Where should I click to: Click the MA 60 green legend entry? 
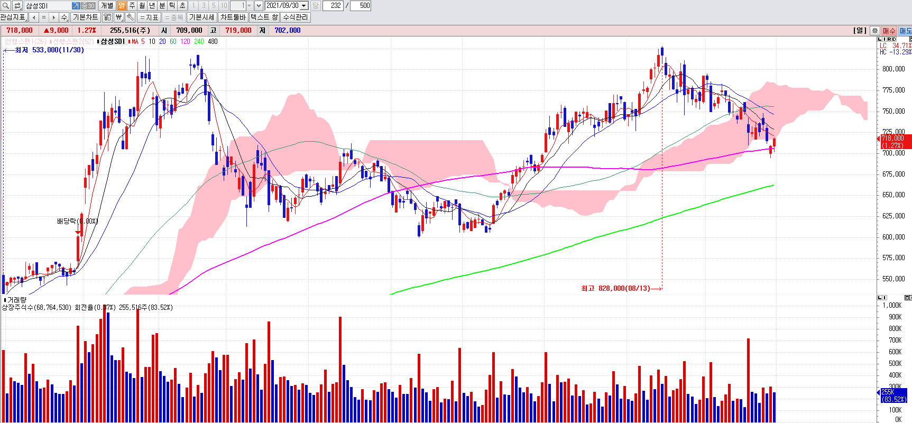[173, 41]
